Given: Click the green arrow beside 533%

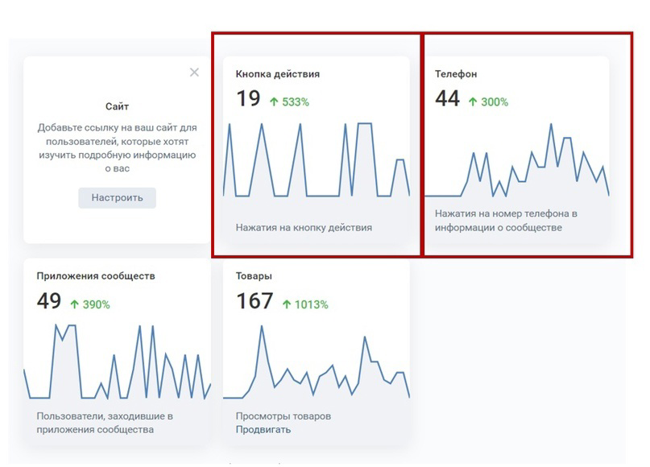Looking at the screenshot, I should click(274, 101).
